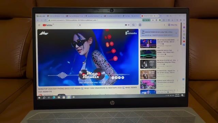Open more options for Bên Ấy Em Có Ai Rồi Lofi
The height and width of the screenshot is (123, 218).
point(178,61)
